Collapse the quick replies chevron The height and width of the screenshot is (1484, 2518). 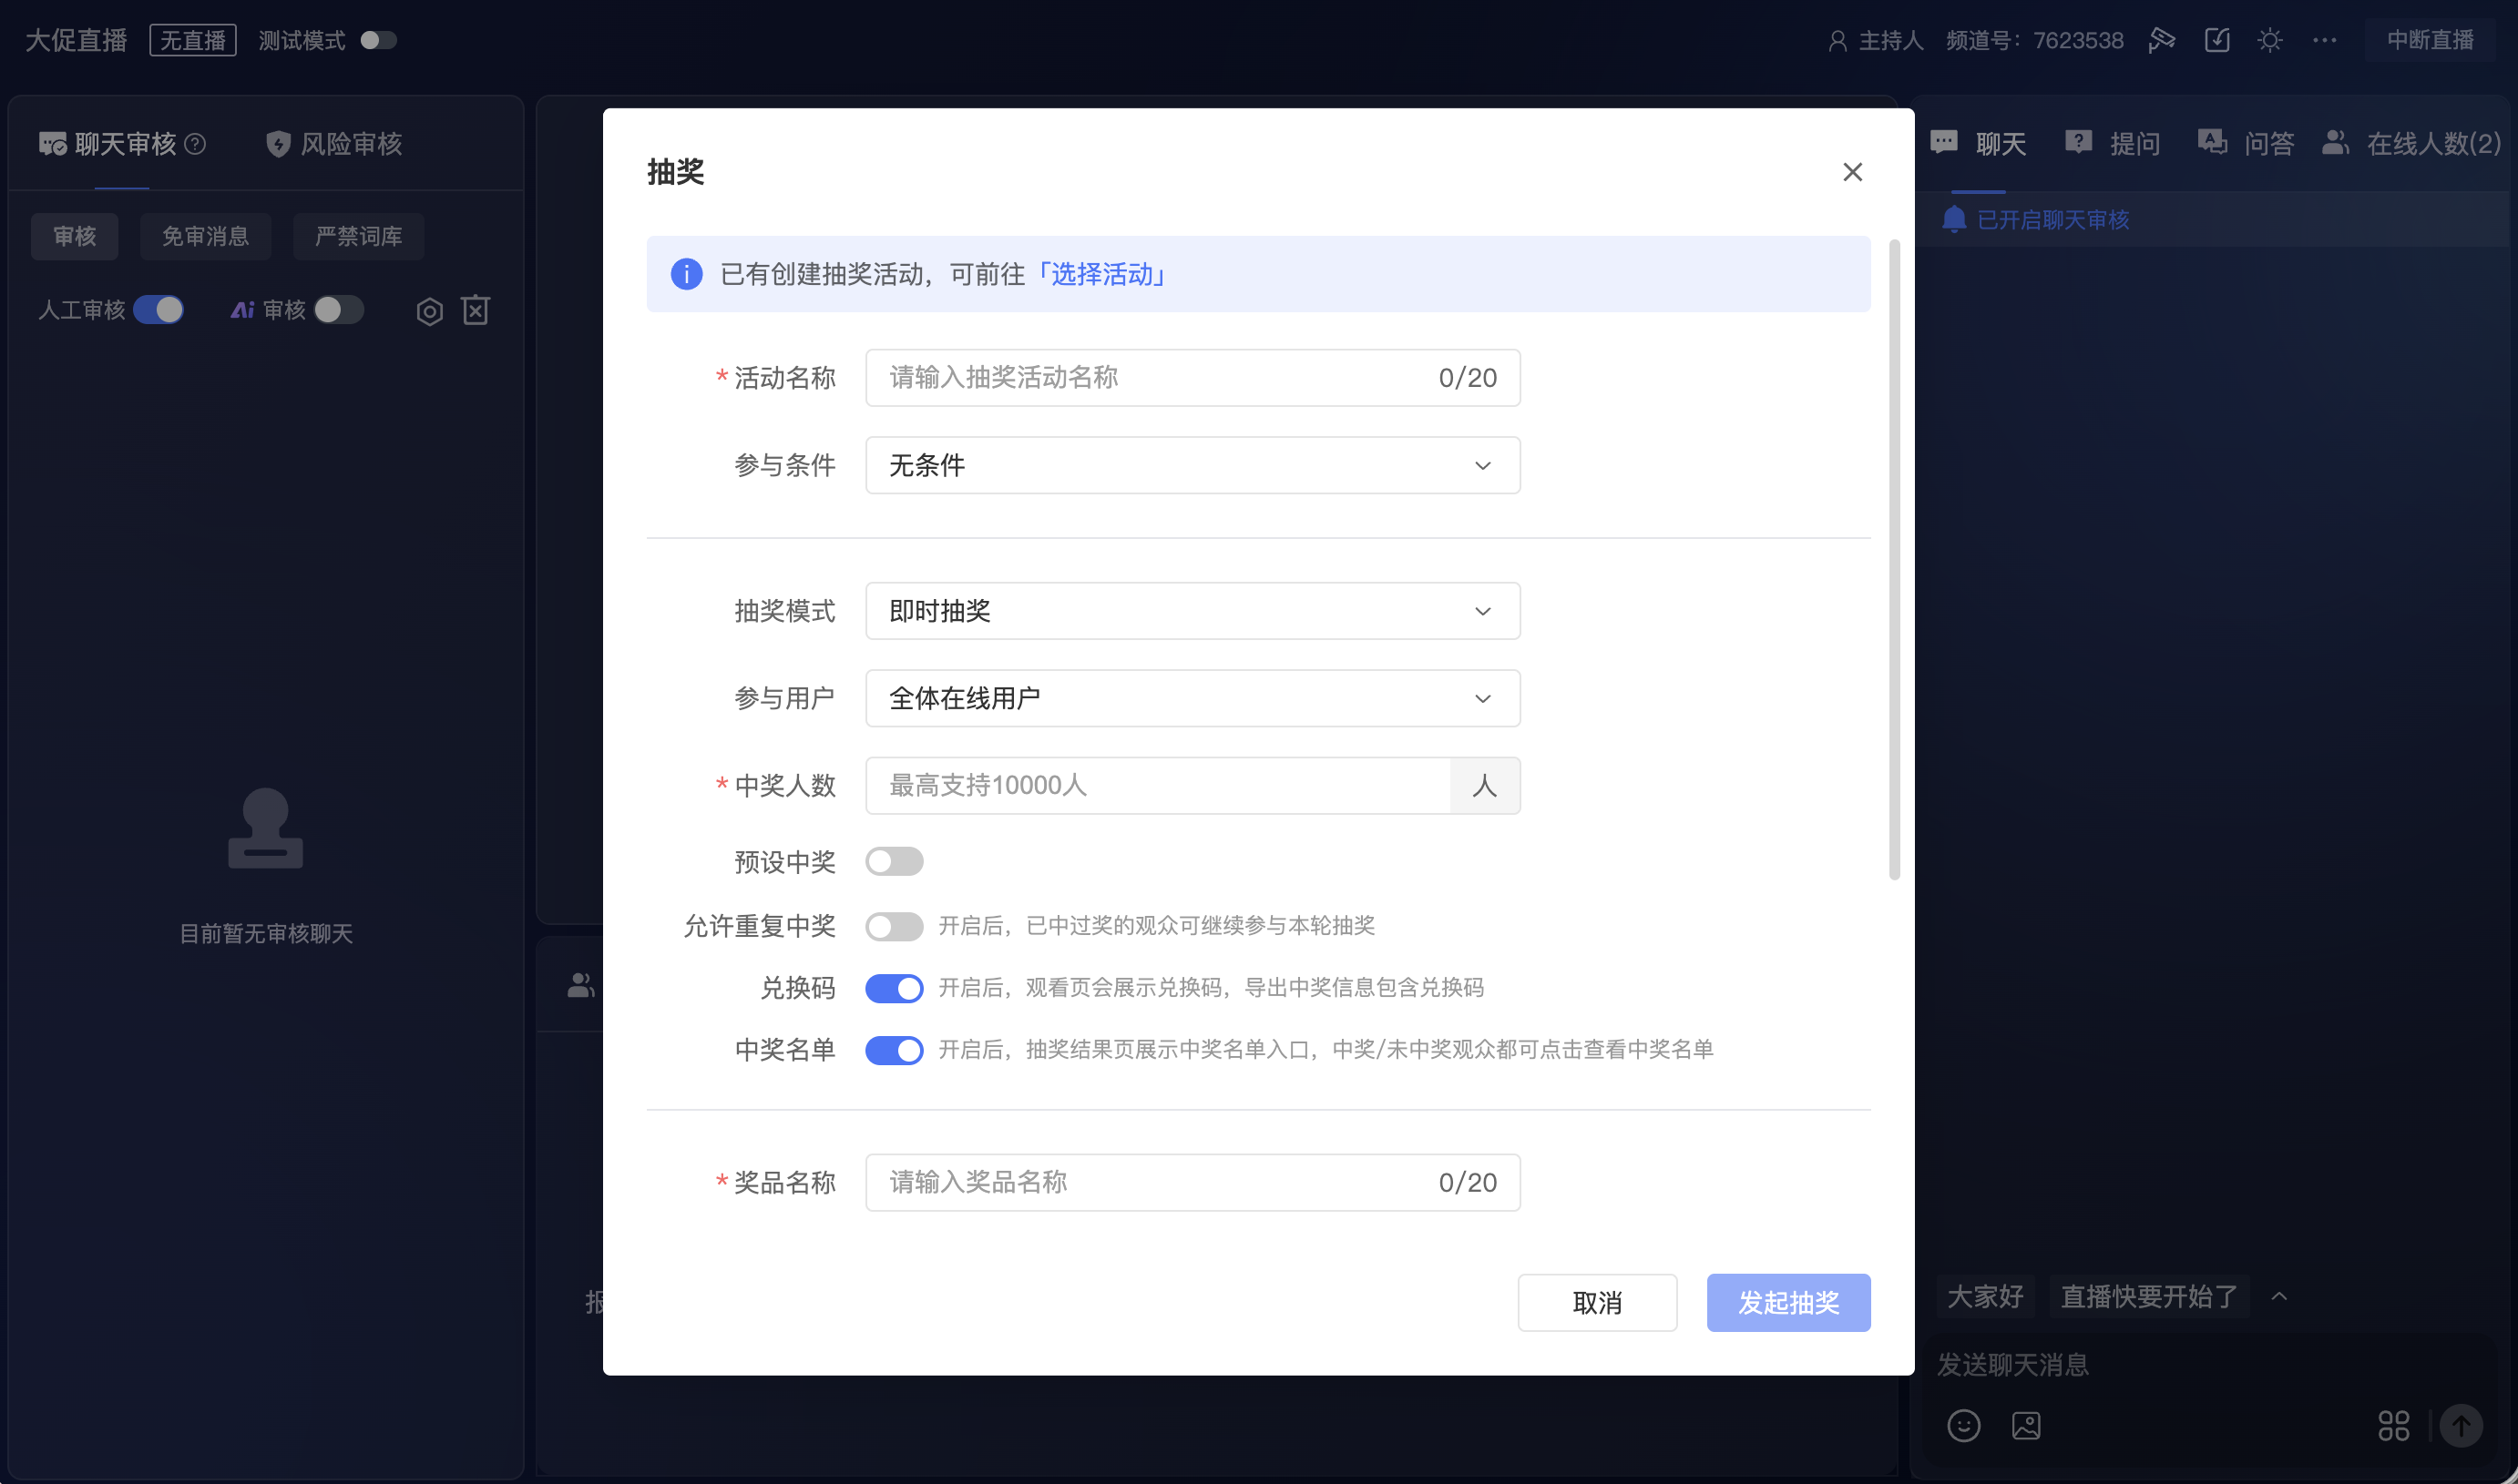(2279, 1297)
